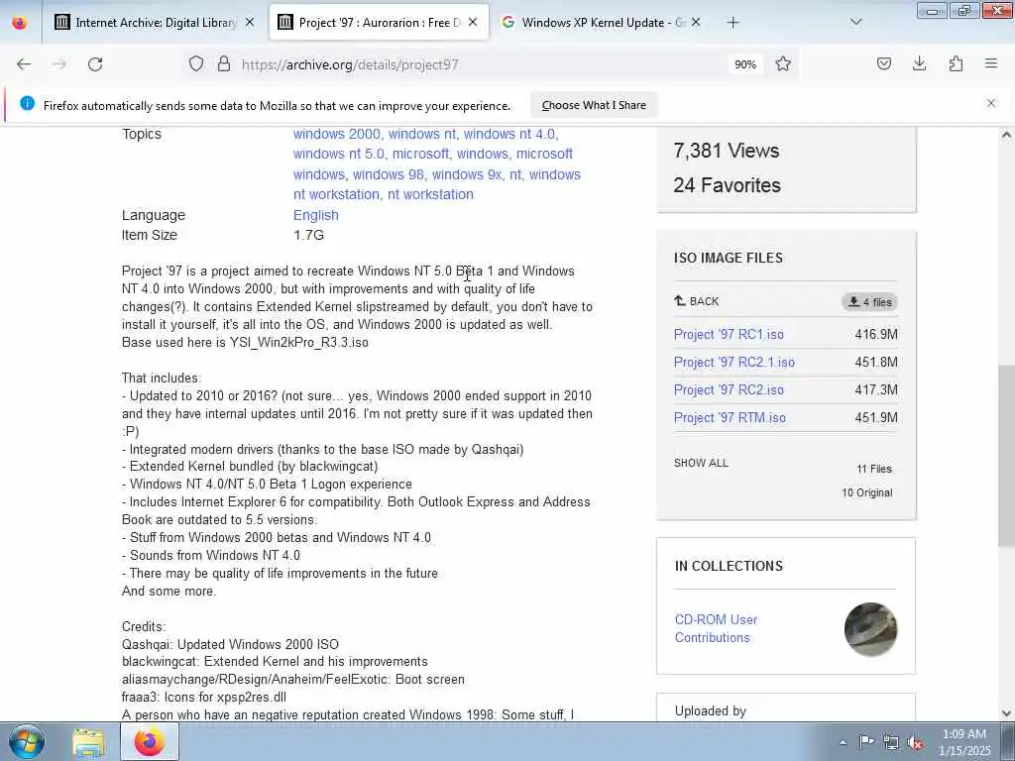
Task: Open the windows nt 5.0 topic link
Action: 339,154
